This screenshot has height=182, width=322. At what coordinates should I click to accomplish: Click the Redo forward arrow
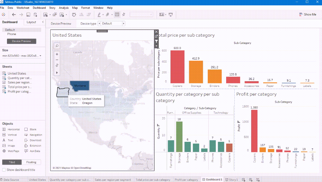tap(21, 15)
